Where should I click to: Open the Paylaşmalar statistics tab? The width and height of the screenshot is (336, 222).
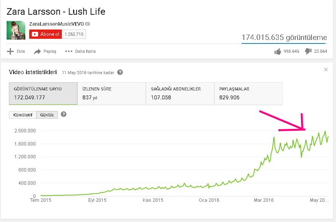coord(248,94)
